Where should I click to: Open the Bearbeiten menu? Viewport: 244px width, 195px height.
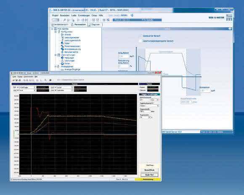coord(65,16)
